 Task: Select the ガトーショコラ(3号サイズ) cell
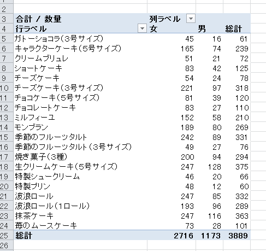[80, 39]
